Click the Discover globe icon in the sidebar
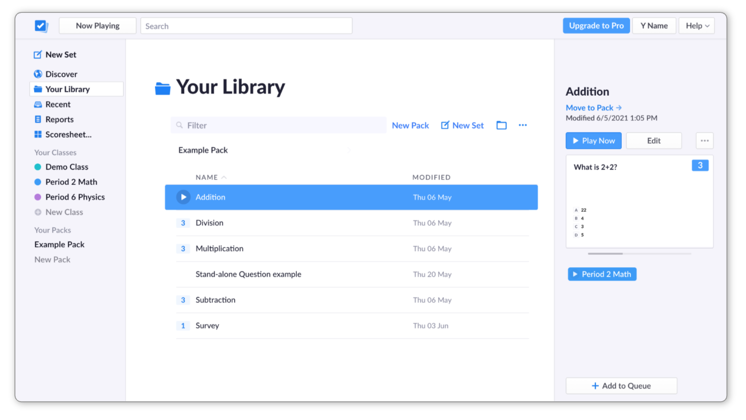 click(38, 74)
